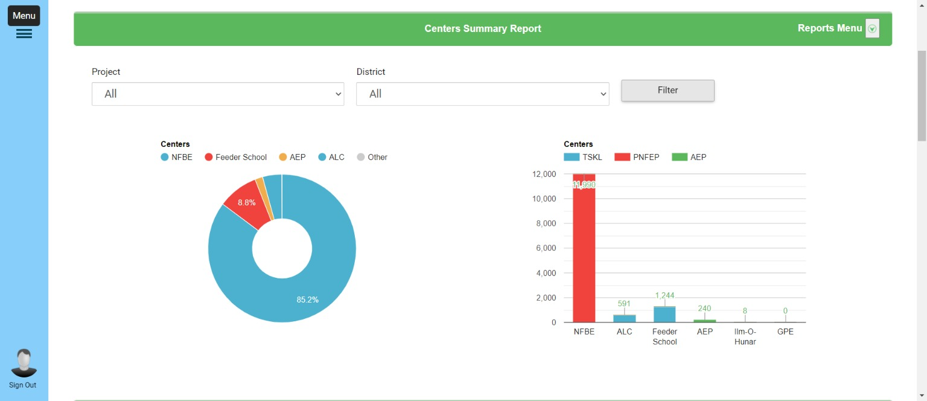Toggle PNFEP legend in bar chart

point(622,157)
